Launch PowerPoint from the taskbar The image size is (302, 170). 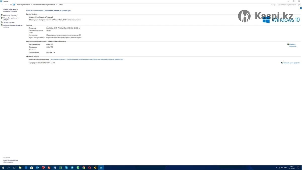pyautogui.click(x=49, y=167)
